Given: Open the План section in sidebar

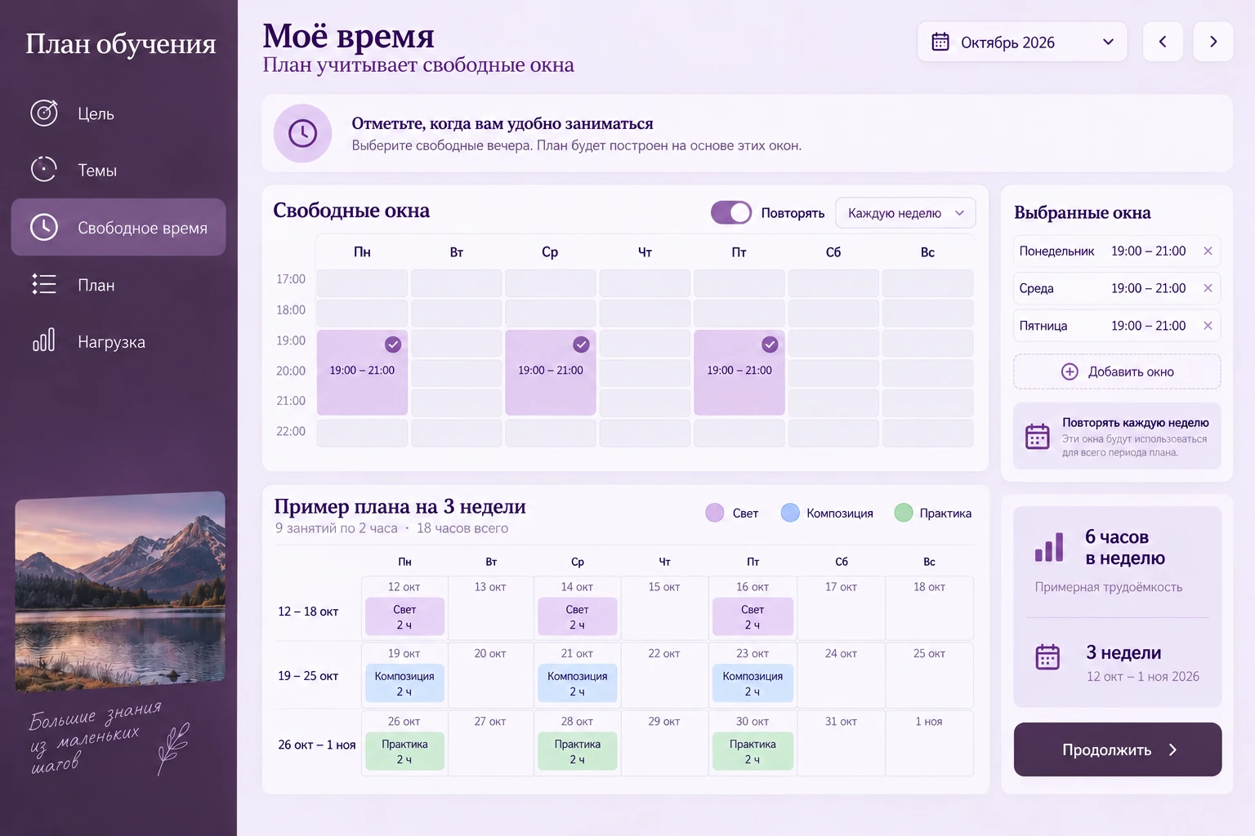Looking at the screenshot, I should point(118,284).
